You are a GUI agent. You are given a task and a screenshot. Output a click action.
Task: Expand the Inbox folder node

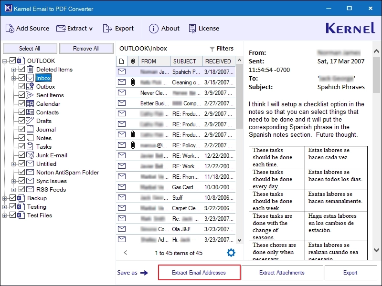pos(13,78)
